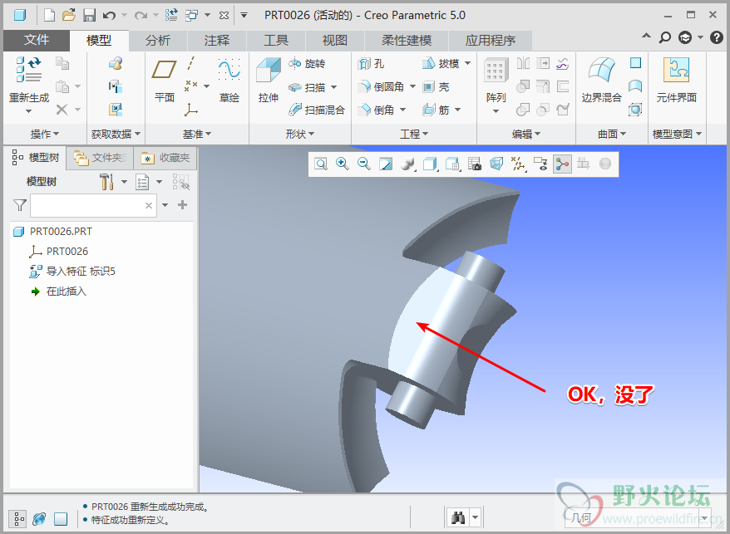Open the model tree Settings hammer icon
The height and width of the screenshot is (534, 730).
click(107, 181)
